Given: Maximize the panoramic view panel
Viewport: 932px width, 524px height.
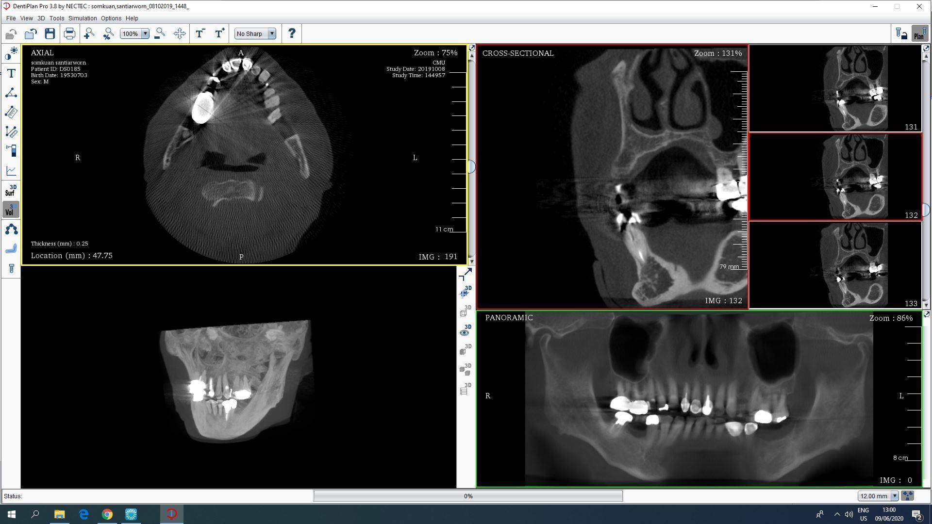Looking at the screenshot, I should tap(926, 314).
